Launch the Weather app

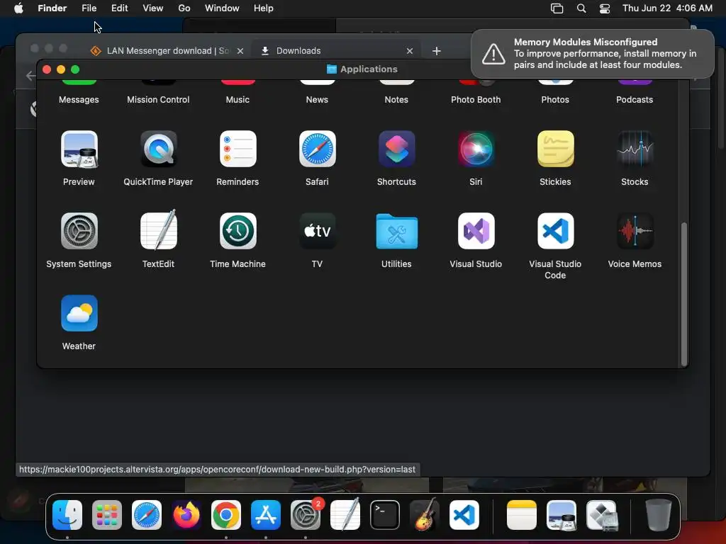[79, 313]
